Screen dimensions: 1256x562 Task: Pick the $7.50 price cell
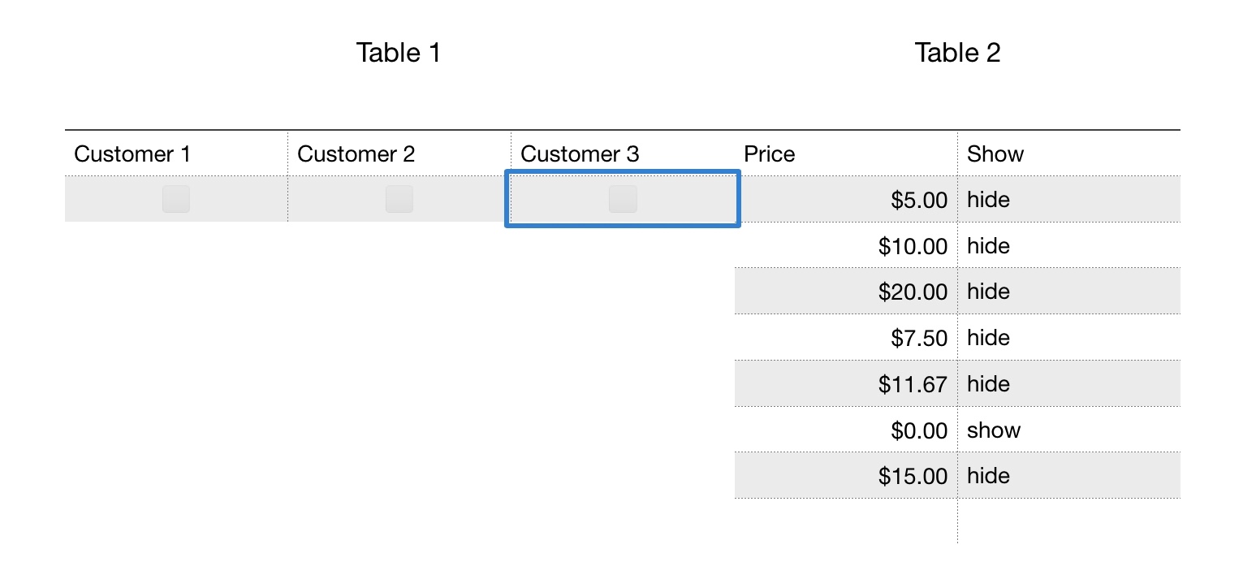point(846,338)
